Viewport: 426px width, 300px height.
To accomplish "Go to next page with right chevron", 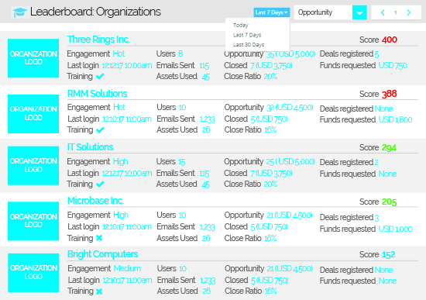I will point(409,12).
